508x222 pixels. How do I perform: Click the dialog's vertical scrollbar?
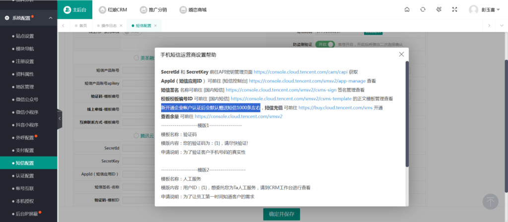pyautogui.click(x=407, y=114)
